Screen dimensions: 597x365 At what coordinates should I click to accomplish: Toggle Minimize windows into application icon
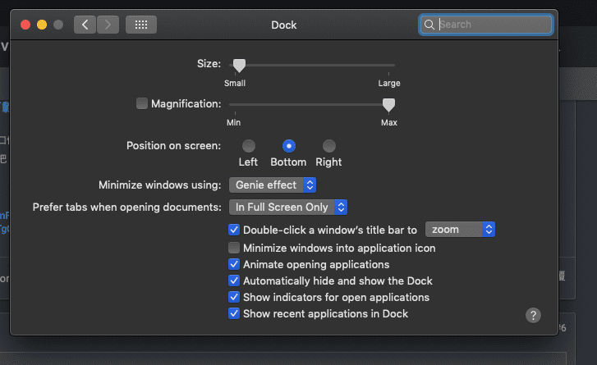234,248
